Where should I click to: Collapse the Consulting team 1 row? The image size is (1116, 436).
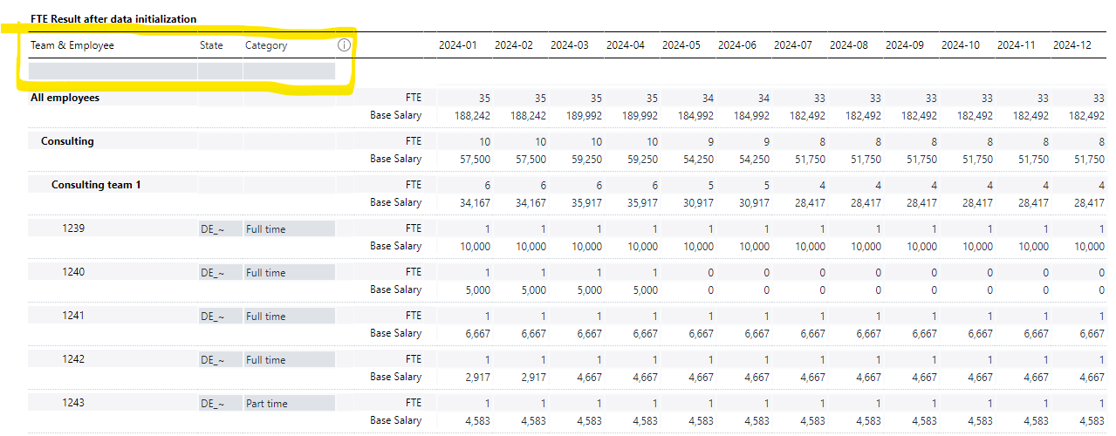pyautogui.click(x=95, y=185)
